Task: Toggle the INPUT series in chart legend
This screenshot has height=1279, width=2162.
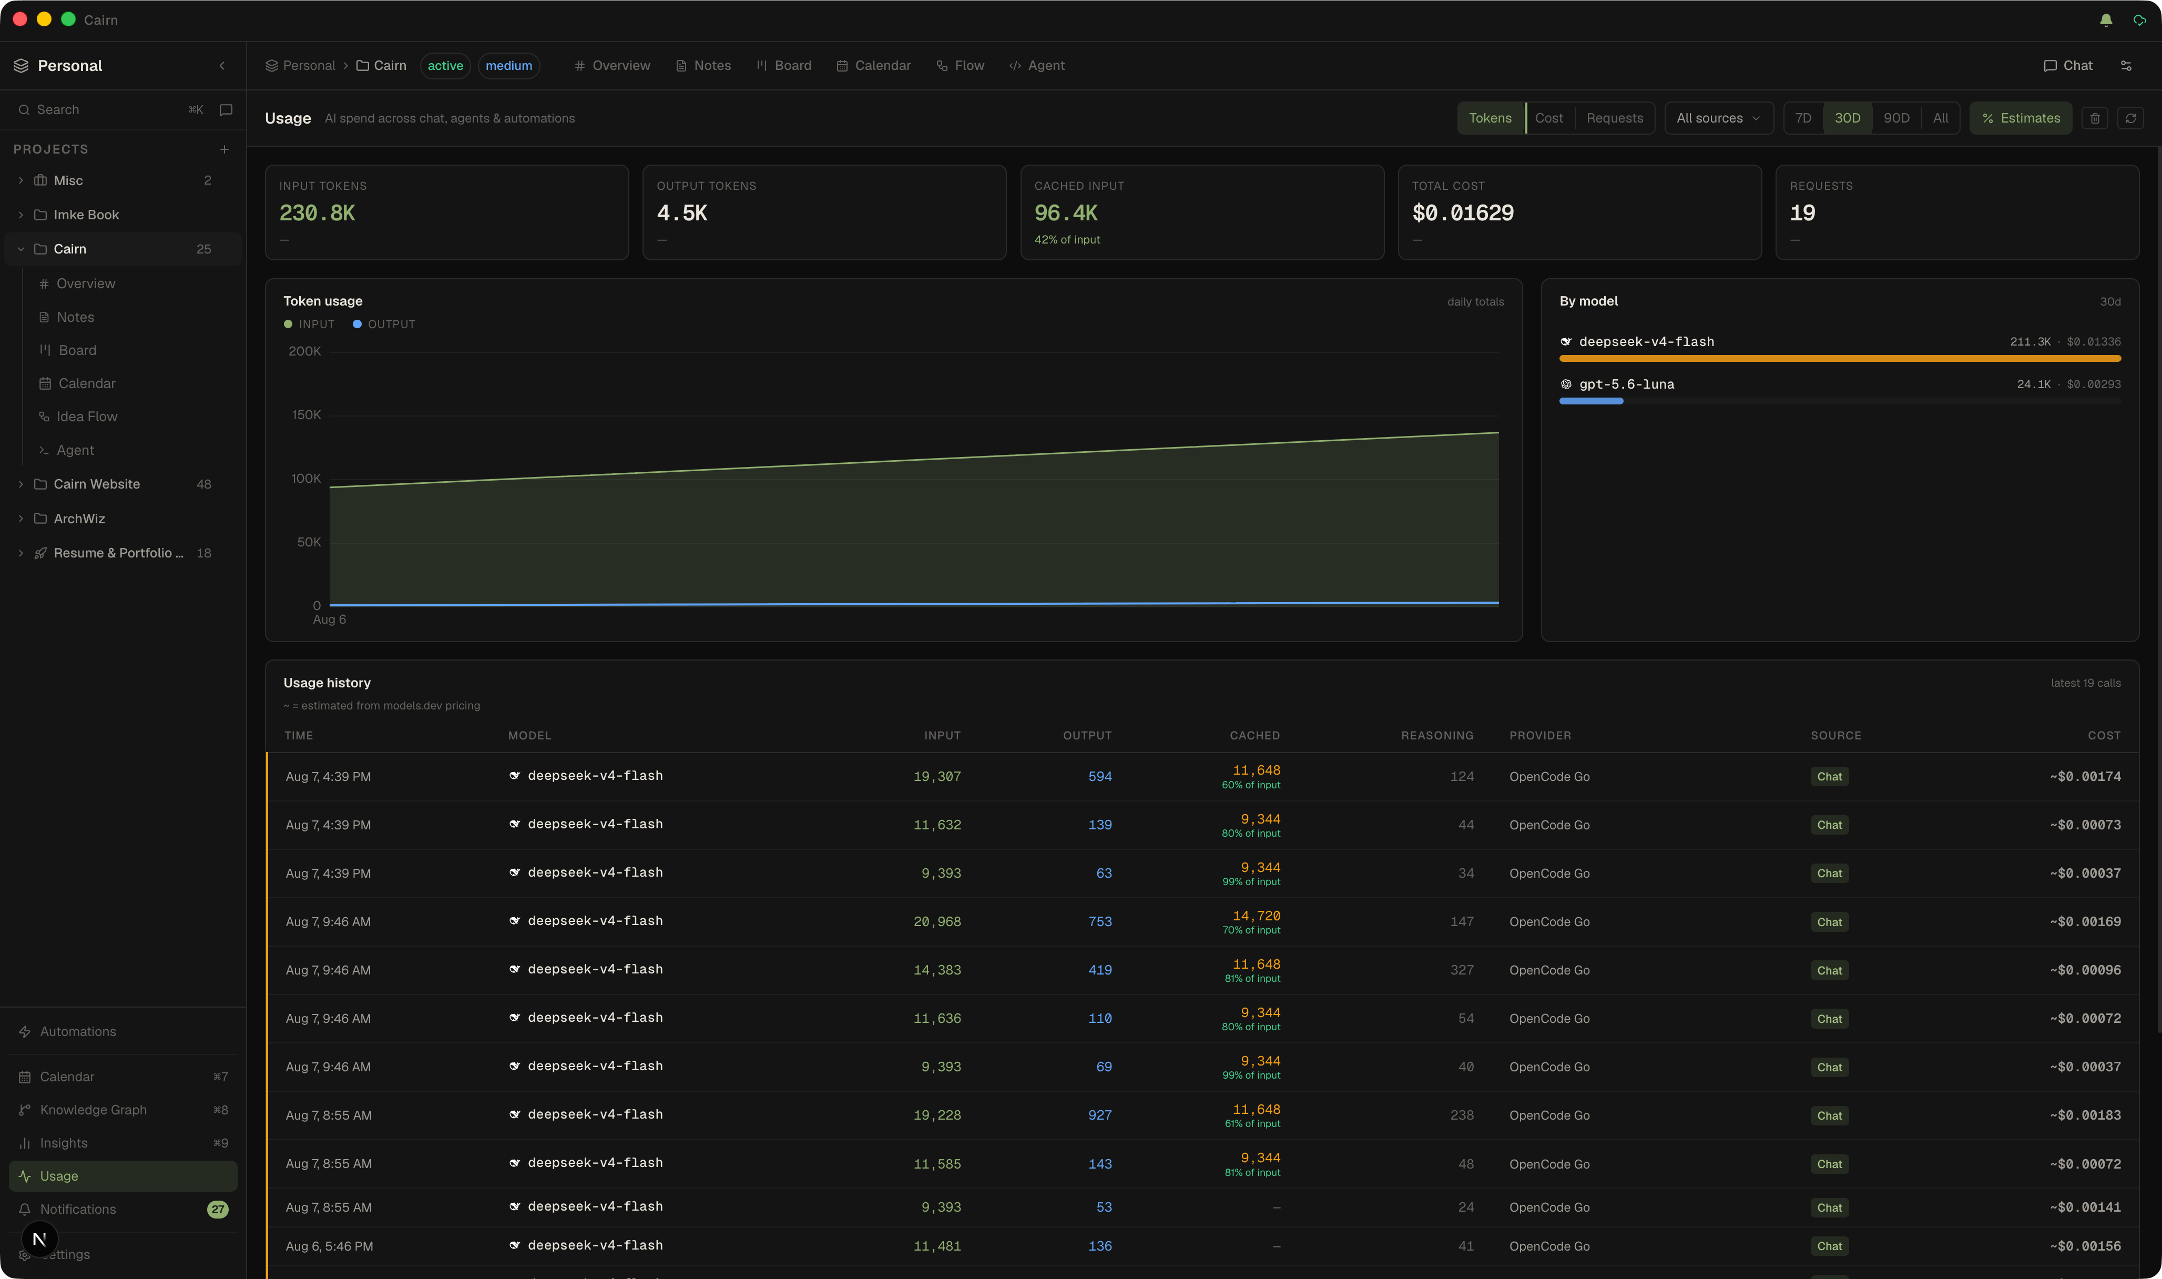Action: 309,324
